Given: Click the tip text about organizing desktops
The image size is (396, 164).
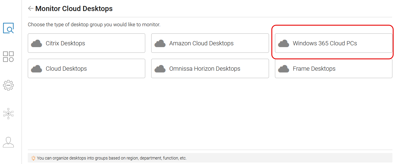Looking at the screenshot, I should pos(111,158).
